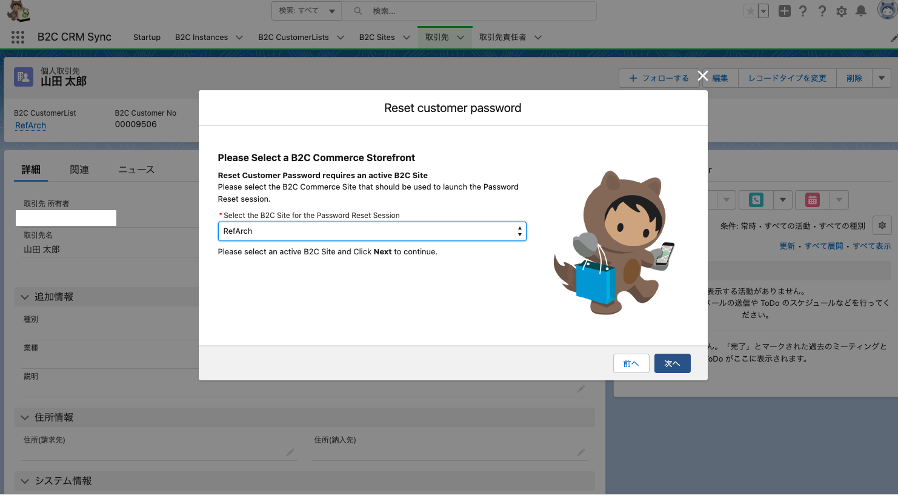Image resolution: width=898 pixels, height=496 pixels.
Task: Open the B2C Site select combobox
Action: (x=372, y=231)
